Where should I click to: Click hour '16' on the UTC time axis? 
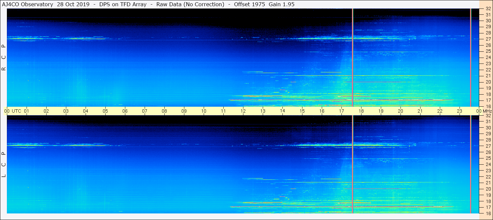tap(322, 111)
